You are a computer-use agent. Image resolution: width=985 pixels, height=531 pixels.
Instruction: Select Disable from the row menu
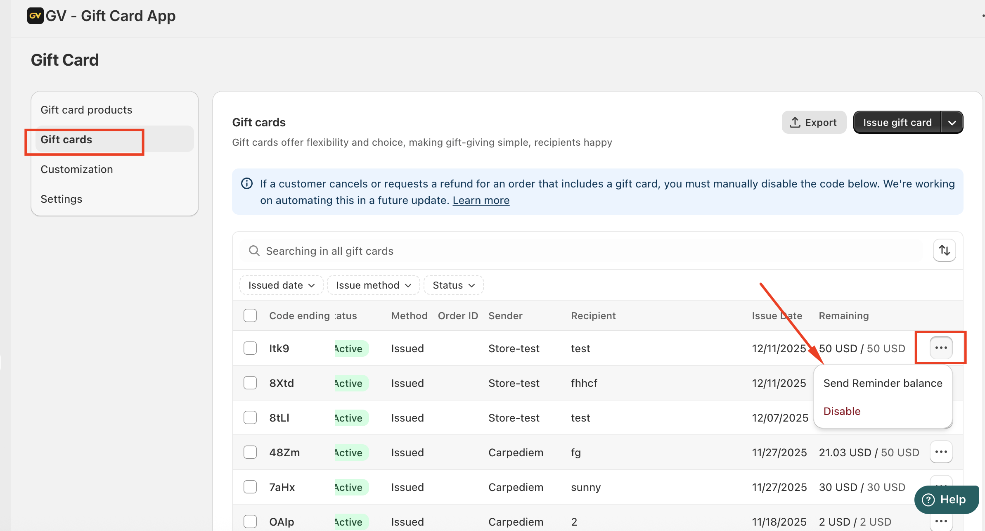click(x=842, y=411)
